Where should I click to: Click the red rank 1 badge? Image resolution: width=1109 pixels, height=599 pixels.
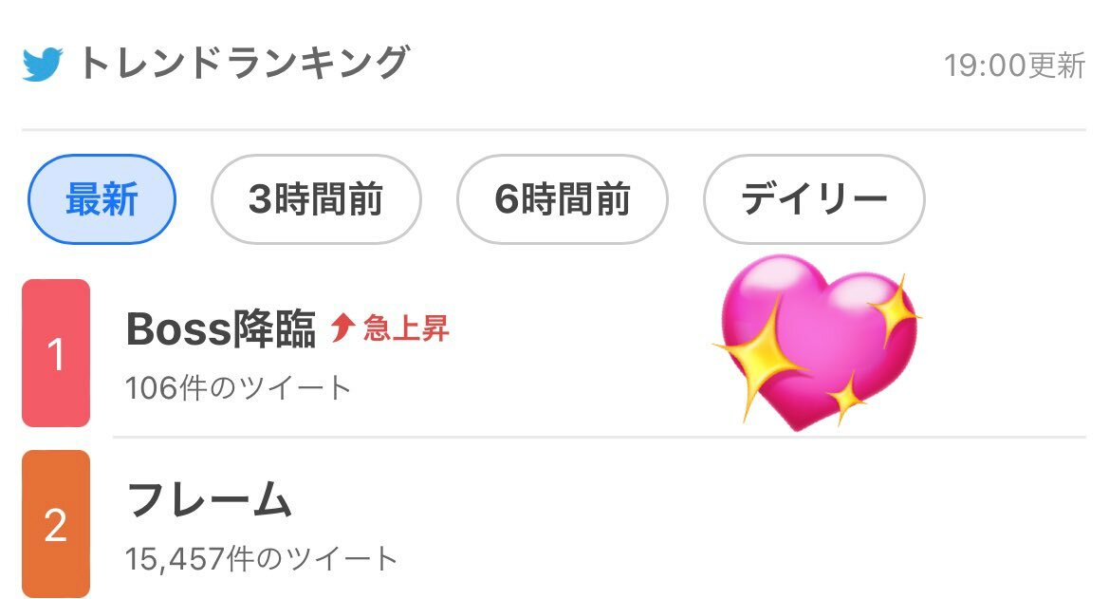point(56,353)
